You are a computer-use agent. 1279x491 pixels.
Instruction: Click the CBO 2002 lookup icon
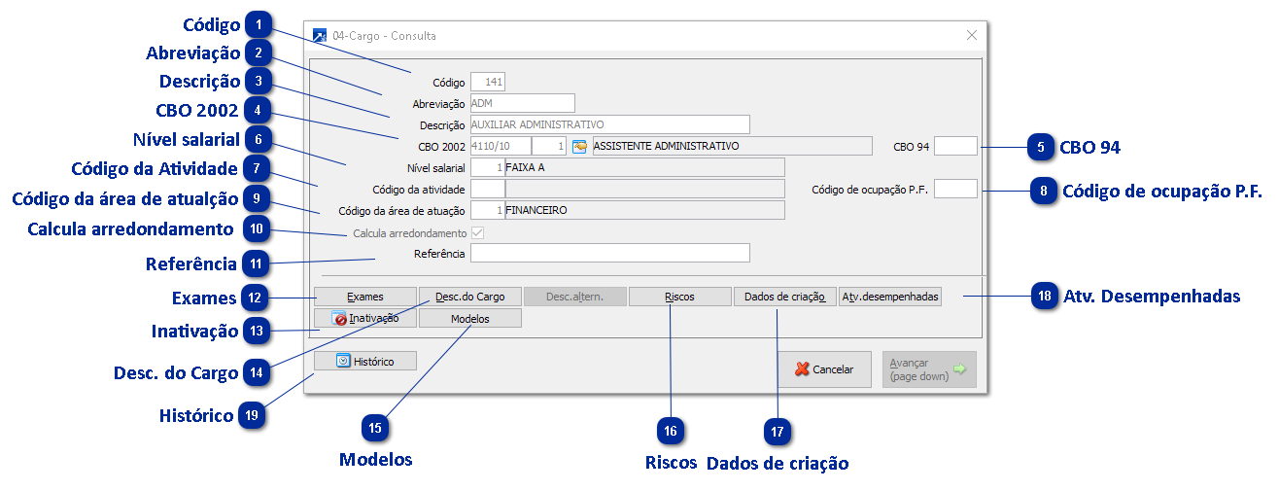coord(579,146)
